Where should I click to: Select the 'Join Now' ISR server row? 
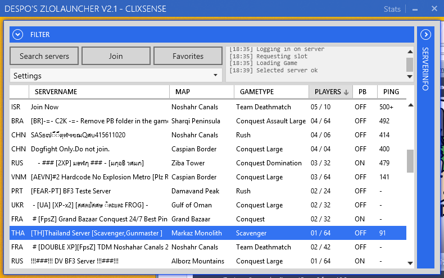(x=208, y=107)
